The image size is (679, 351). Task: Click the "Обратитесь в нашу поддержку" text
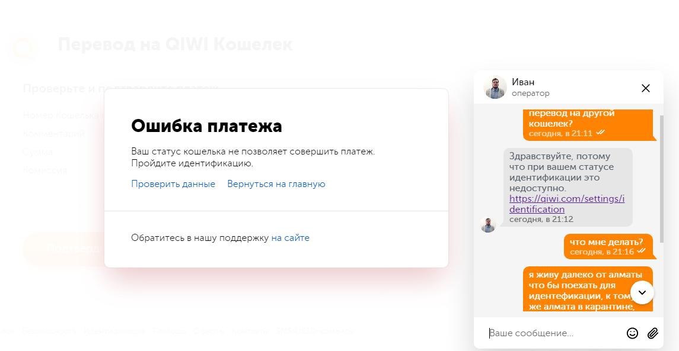(200, 238)
